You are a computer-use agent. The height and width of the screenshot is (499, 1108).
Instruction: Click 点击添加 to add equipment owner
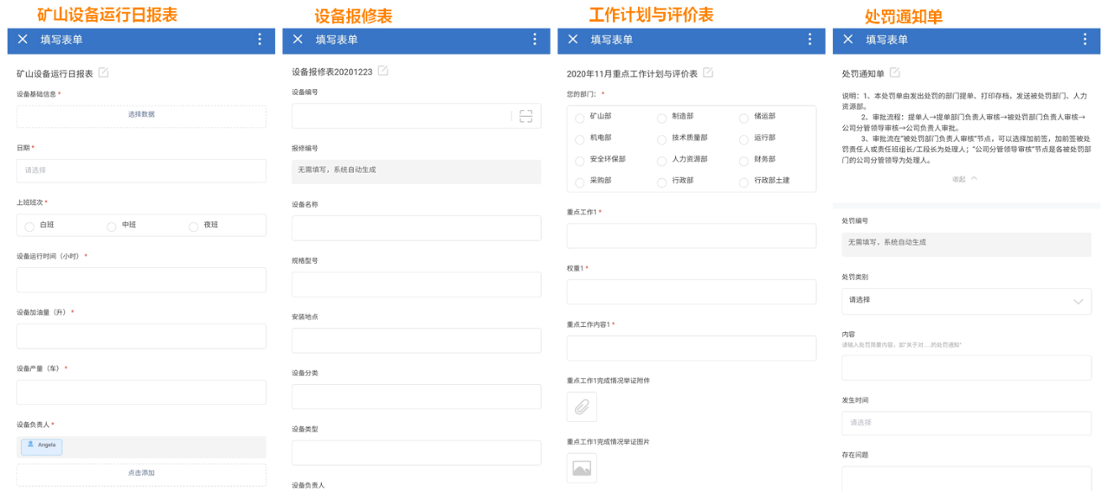click(141, 474)
